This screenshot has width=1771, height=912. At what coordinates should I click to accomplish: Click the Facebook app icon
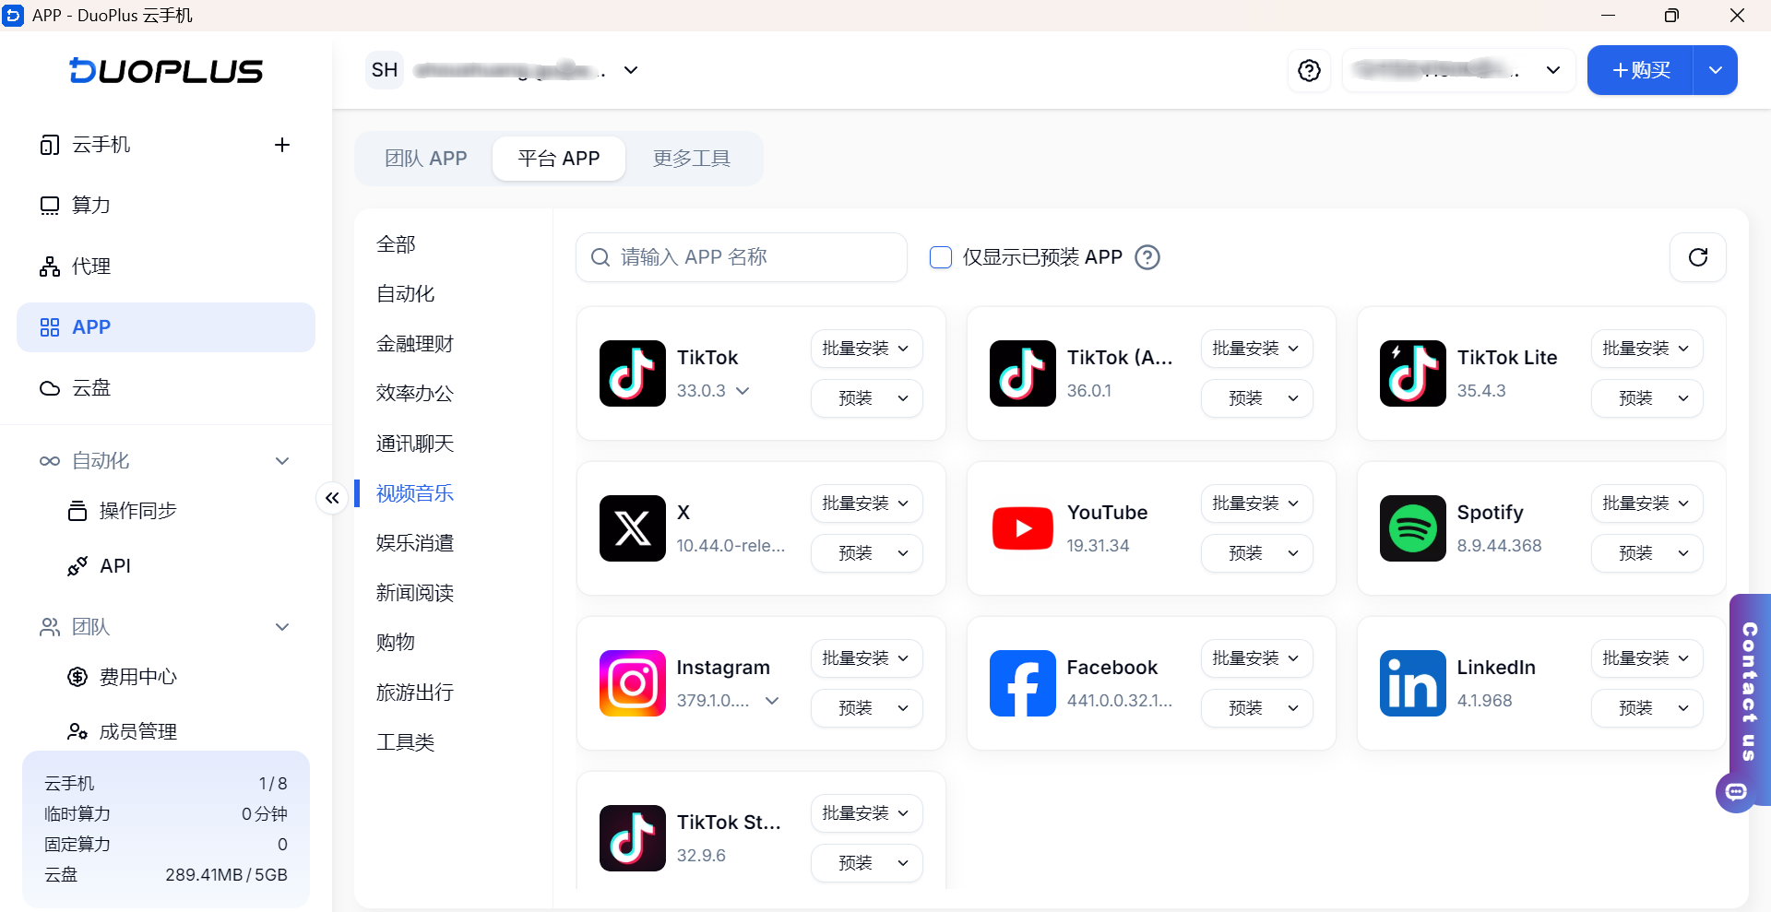pyautogui.click(x=1022, y=683)
